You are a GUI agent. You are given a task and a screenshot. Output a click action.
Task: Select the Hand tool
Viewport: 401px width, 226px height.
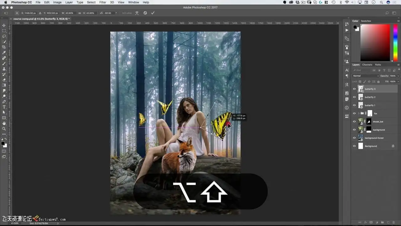[x=4, y=123]
